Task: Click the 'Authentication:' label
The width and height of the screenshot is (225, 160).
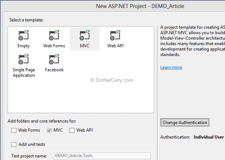Action: tap(175, 137)
